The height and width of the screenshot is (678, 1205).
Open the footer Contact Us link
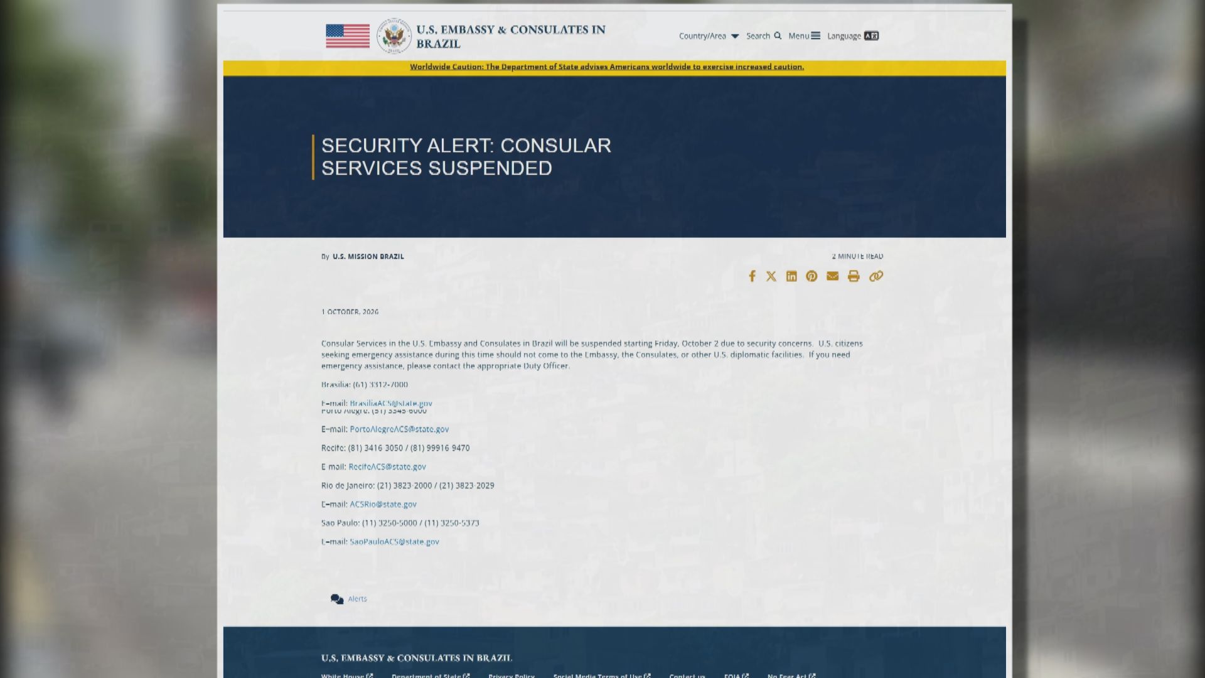pyautogui.click(x=687, y=675)
